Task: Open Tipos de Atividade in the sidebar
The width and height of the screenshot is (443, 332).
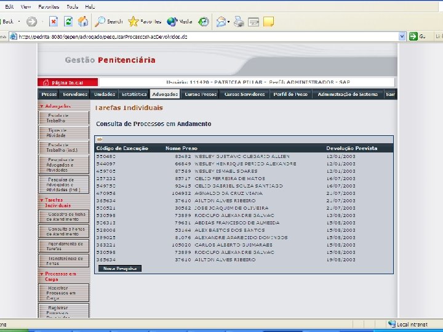Action: [x=63, y=133]
